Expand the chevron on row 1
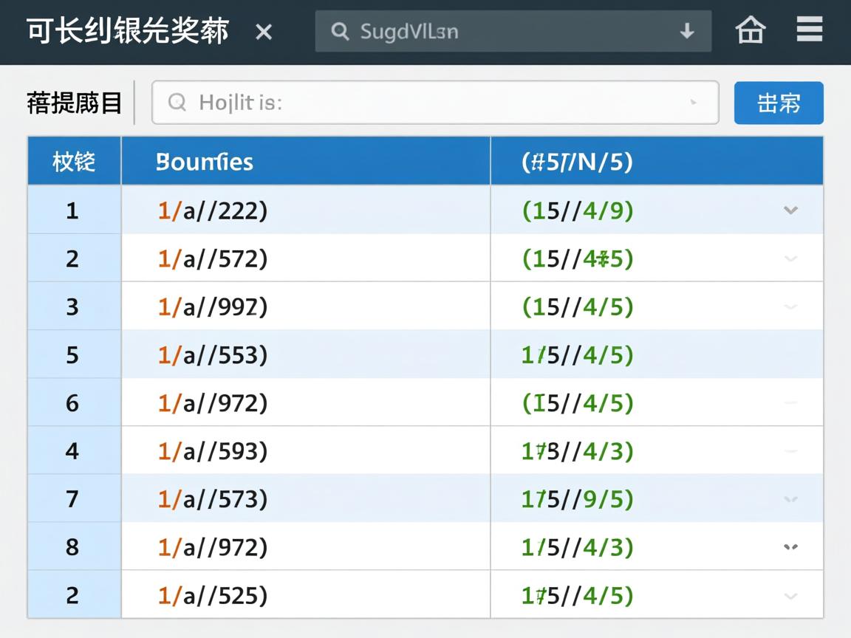 point(790,210)
